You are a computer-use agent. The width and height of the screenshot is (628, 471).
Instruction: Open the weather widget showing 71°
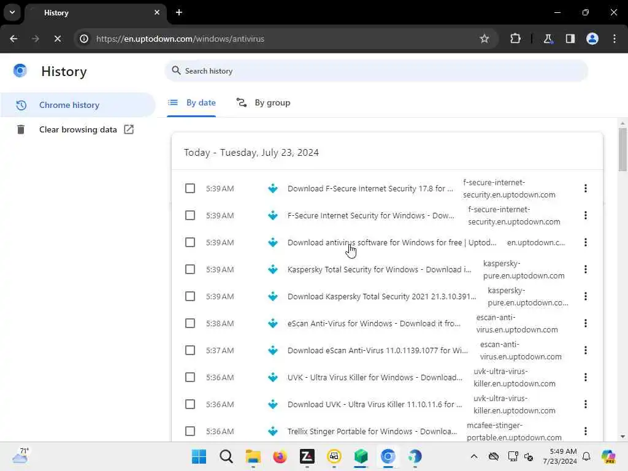(20, 456)
